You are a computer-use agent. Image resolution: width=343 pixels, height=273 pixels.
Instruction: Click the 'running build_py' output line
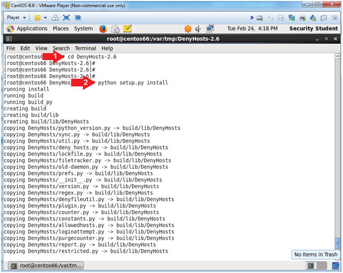[28, 102]
